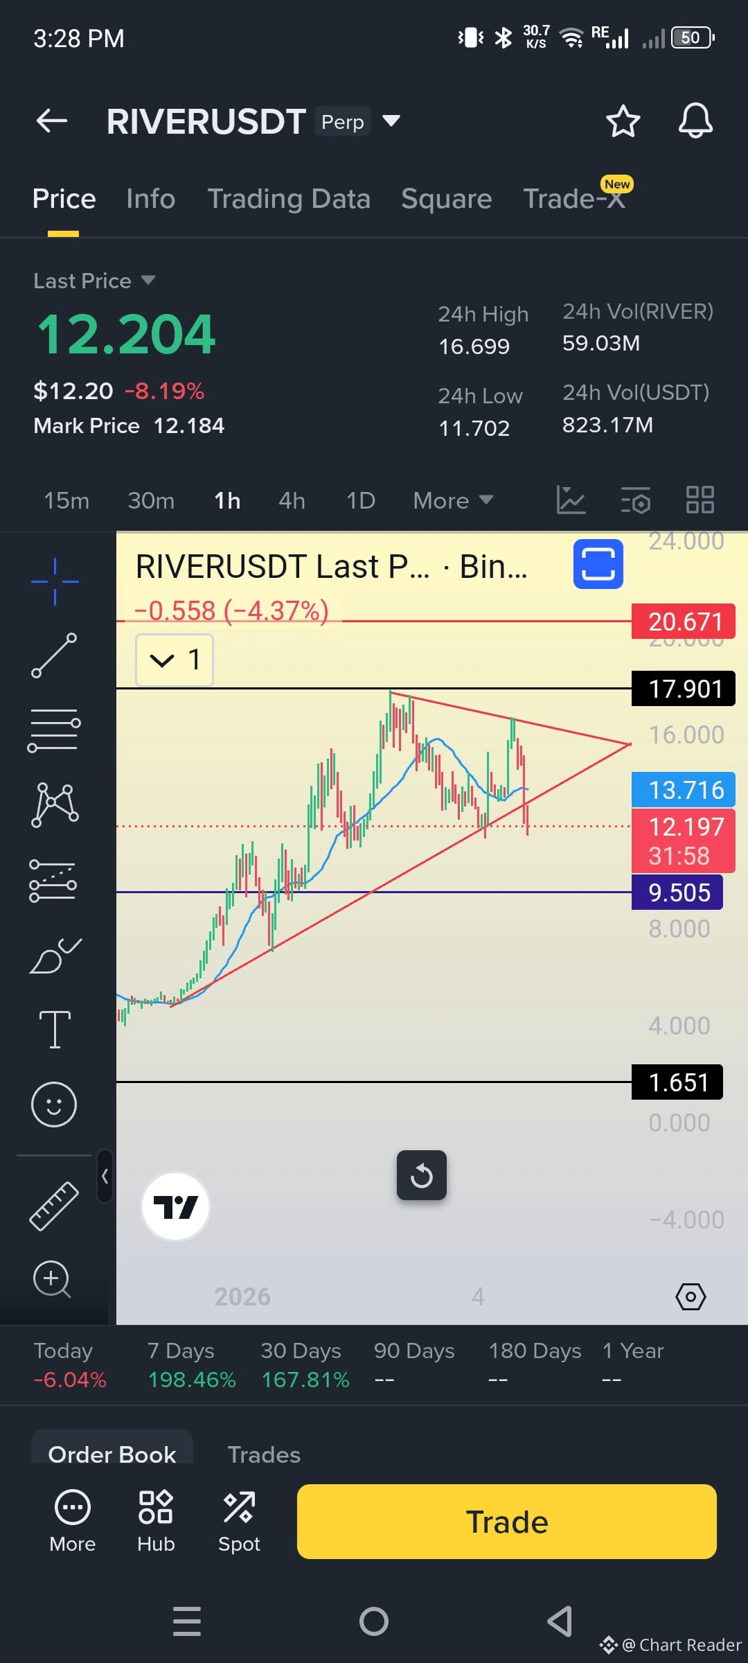Select the 30m timeframe
The height and width of the screenshot is (1663, 748).
point(151,500)
